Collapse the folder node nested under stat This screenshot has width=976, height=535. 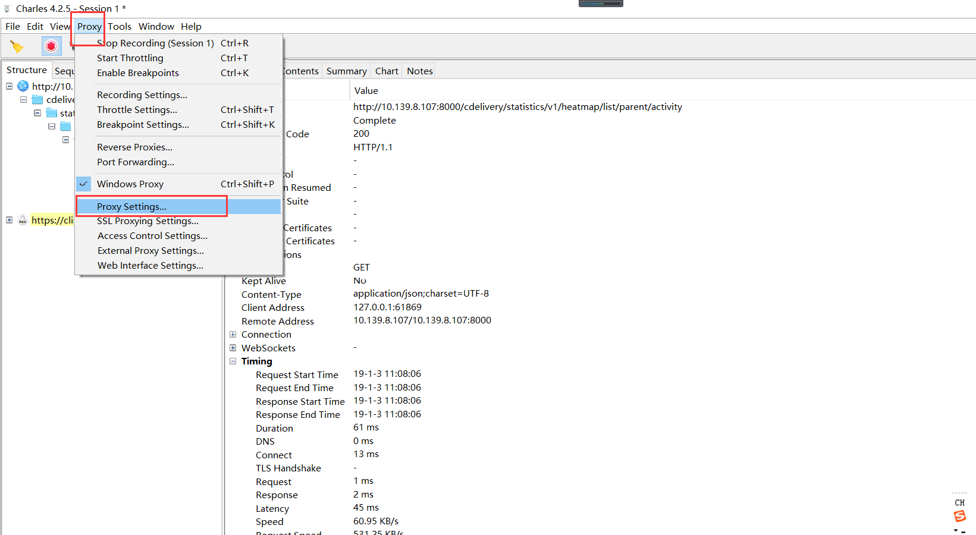(52, 126)
